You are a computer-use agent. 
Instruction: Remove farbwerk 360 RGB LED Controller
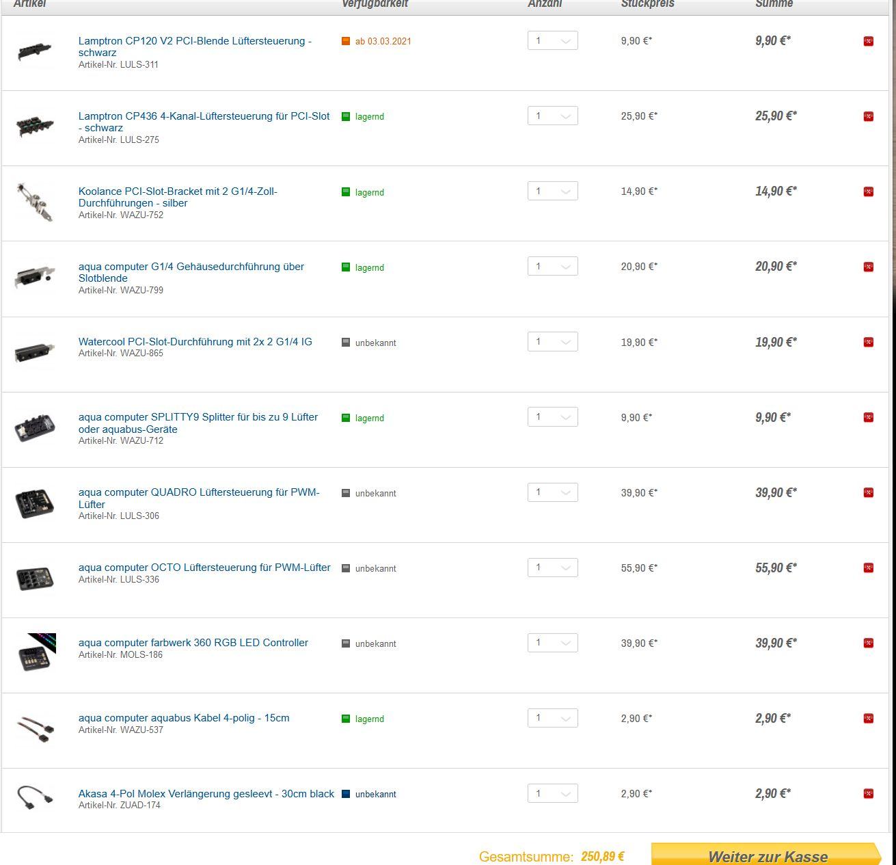click(868, 643)
